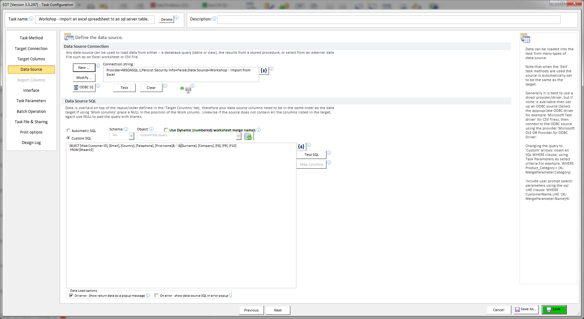Select the Automatic SQL radio button
This screenshot has height=319, width=584.
click(68, 130)
